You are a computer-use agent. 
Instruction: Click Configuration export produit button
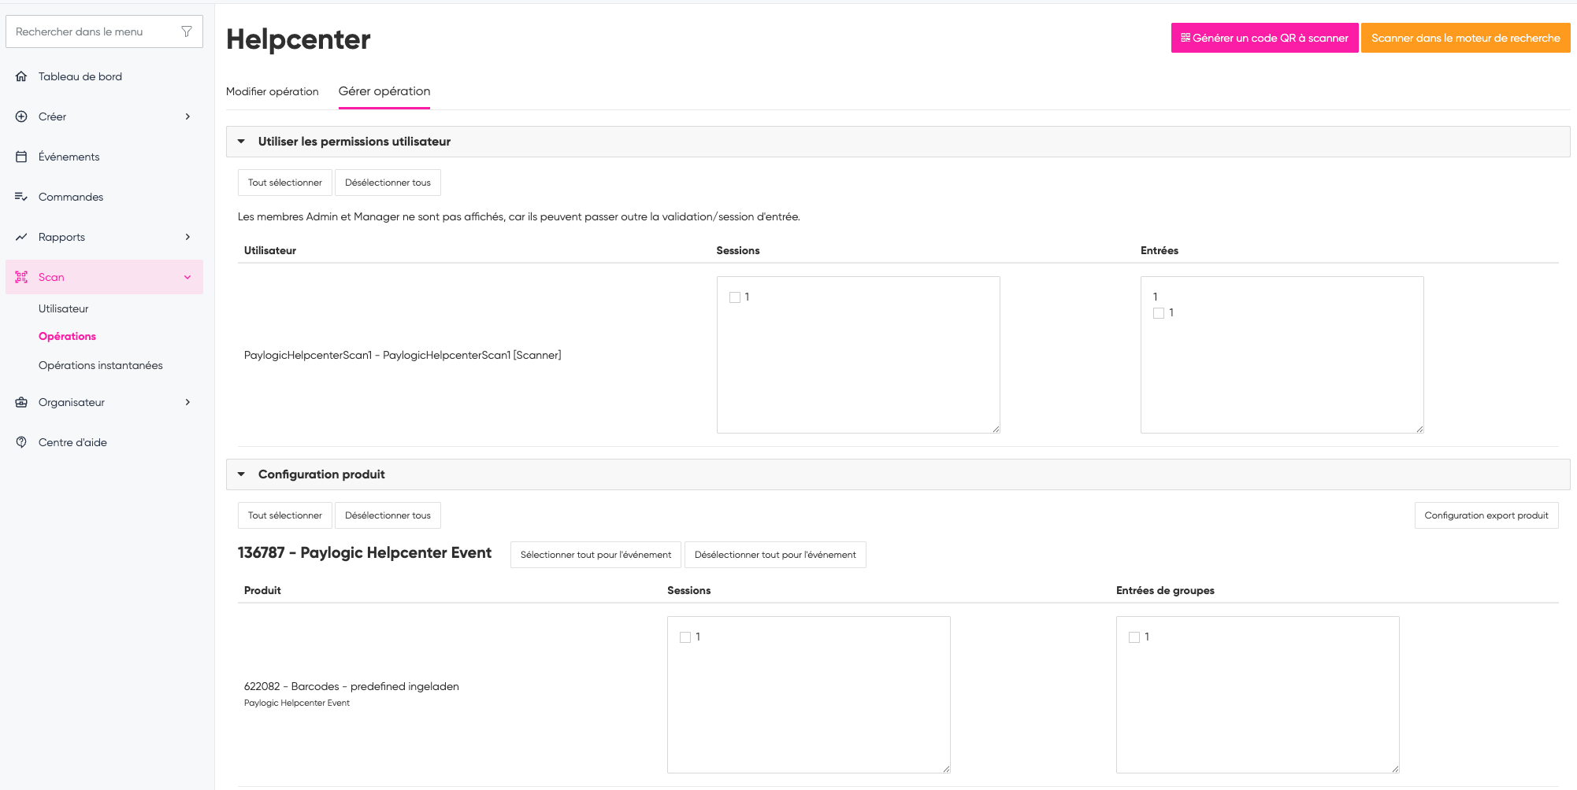[x=1486, y=515]
